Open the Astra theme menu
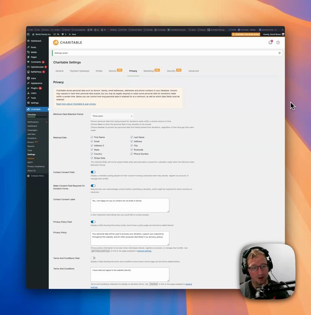Viewport: 311px width, 315px height. [33, 78]
